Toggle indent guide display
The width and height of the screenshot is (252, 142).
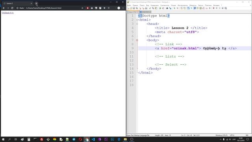coord(195,8)
